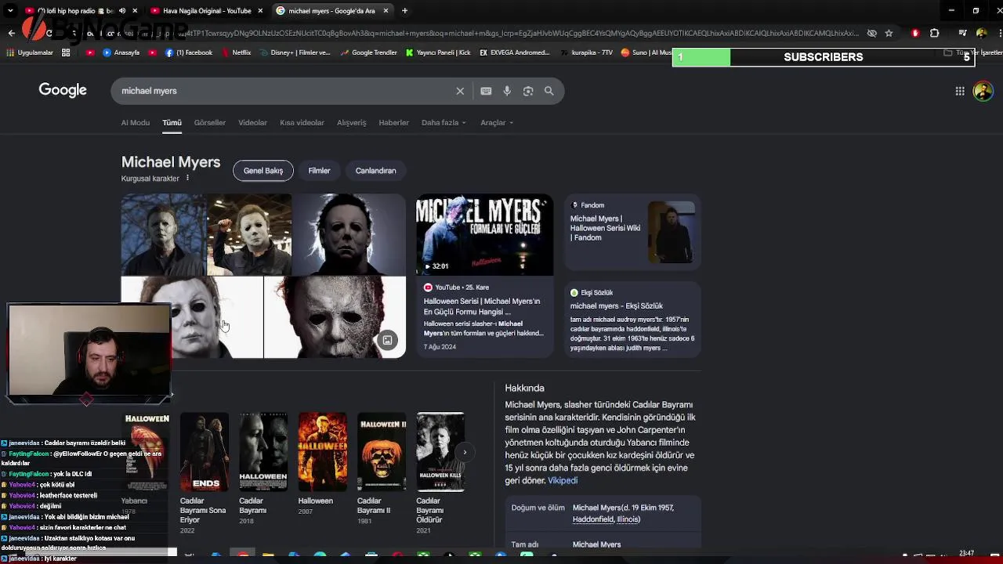Open the Netflix bookmark
Image resolution: width=1003 pixels, height=564 pixels.
236,52
